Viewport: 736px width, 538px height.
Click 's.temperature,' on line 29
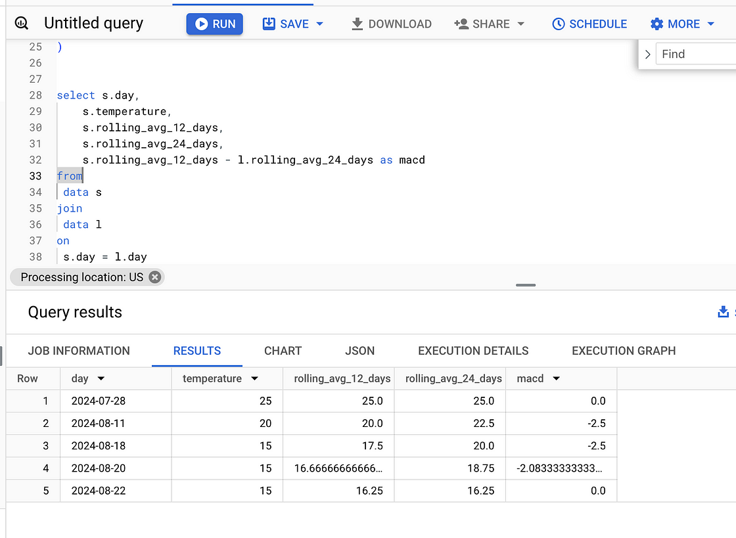(127, 112)
